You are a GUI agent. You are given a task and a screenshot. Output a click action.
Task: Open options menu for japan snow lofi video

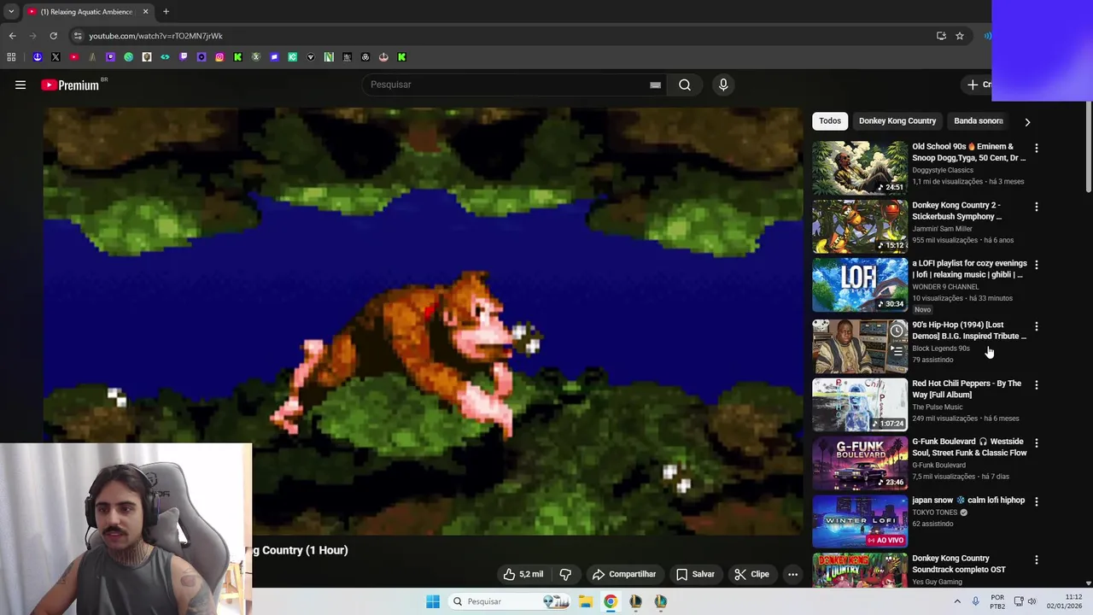coord(1037,501)
